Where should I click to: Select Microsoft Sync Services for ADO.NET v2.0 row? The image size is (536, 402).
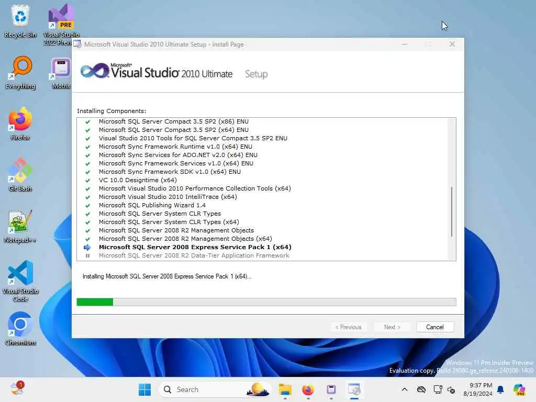(178, 155)
